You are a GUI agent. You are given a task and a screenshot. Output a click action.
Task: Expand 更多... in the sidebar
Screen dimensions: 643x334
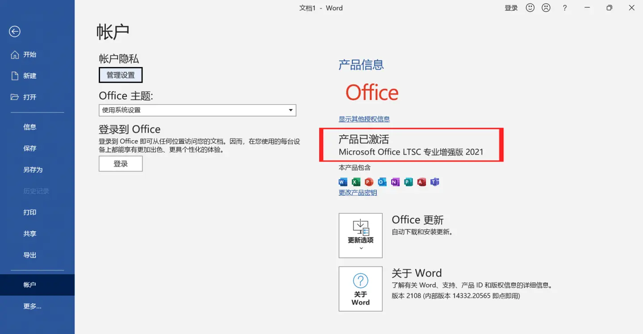tap(32, 306)
